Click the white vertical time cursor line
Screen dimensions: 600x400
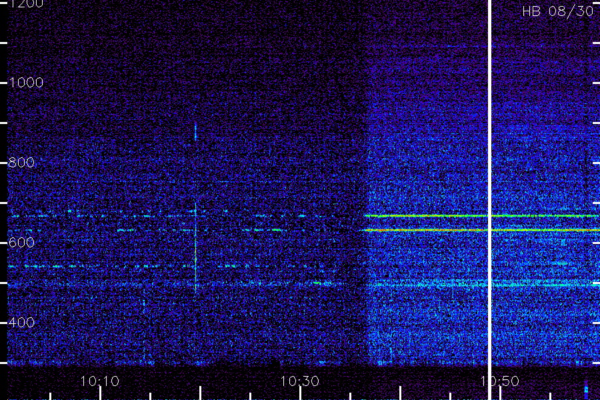click(x=489, y=200)
